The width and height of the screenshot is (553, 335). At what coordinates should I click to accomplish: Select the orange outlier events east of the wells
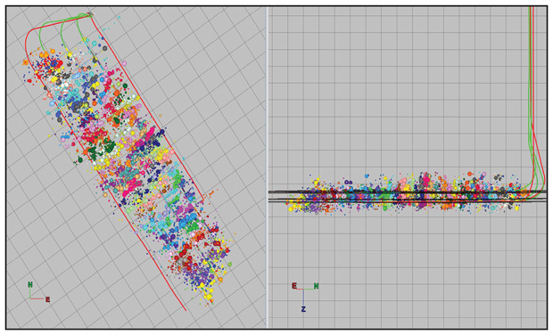(x=210, y=193)
